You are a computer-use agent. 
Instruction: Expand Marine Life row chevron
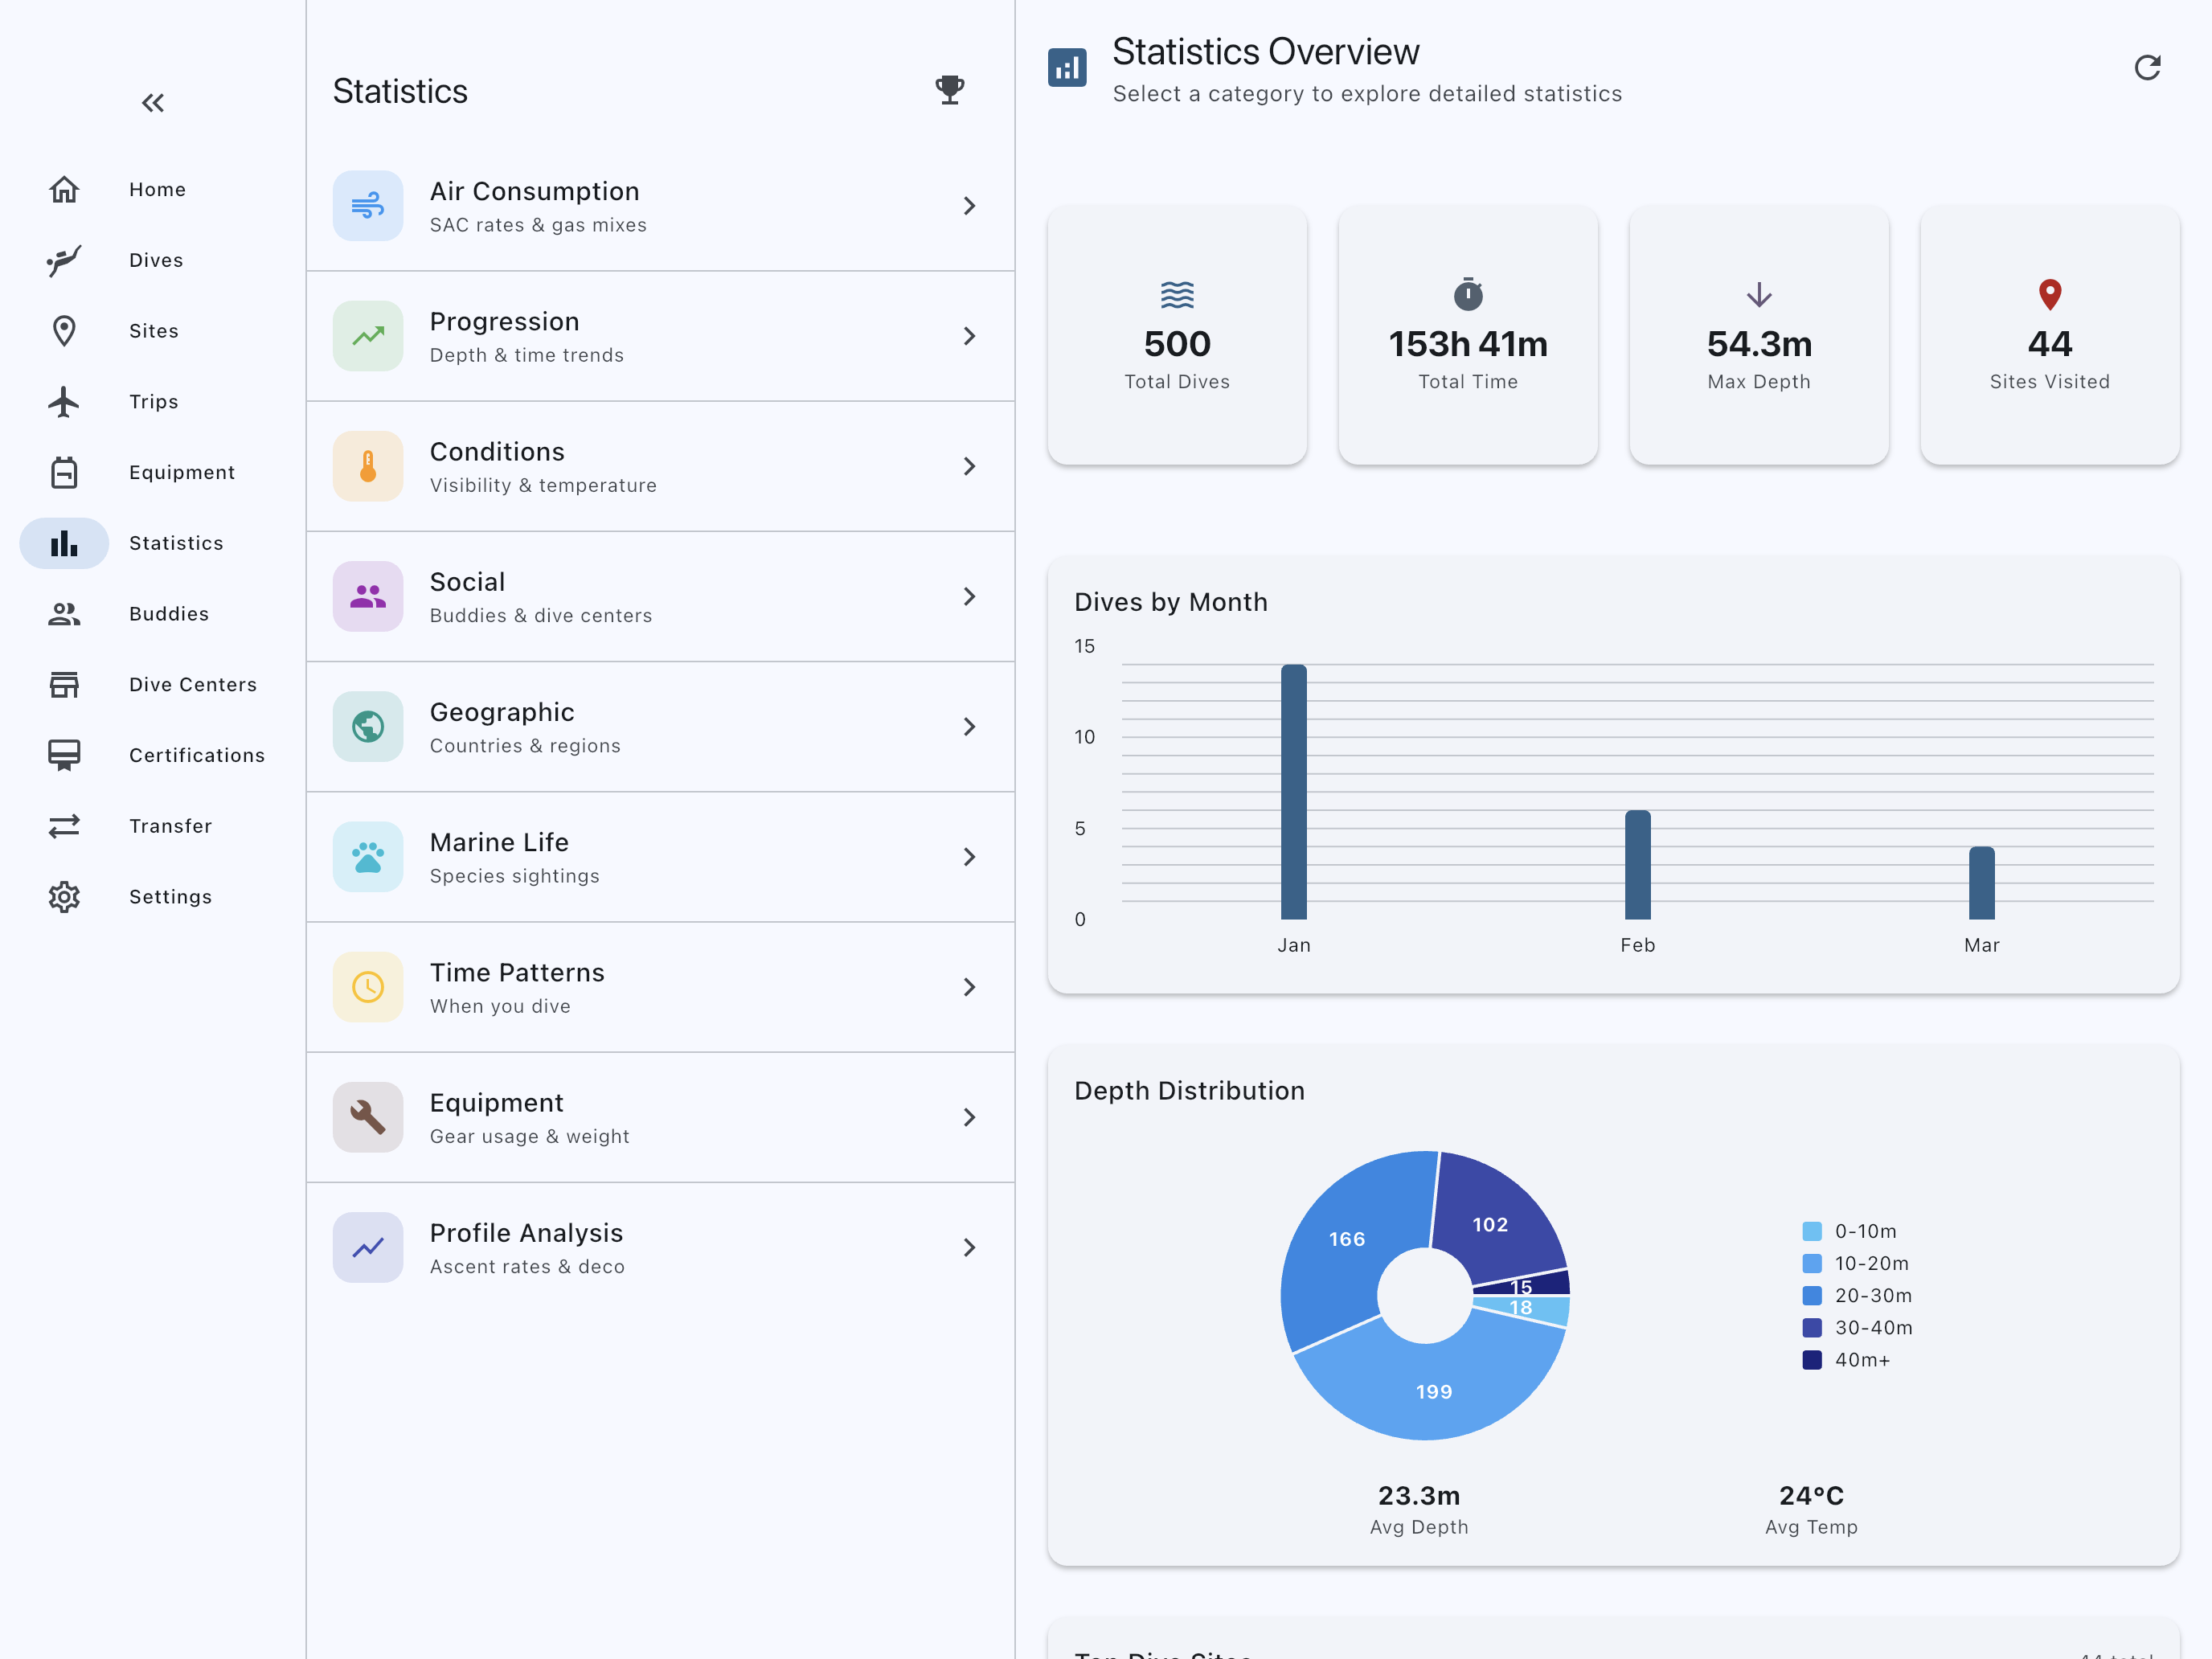pos(969,857)
